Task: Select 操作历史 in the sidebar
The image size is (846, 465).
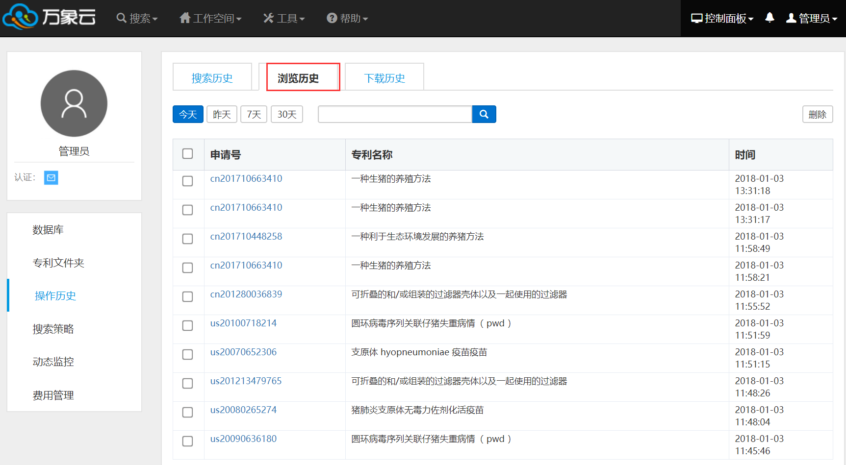Action: coord(55,295)
